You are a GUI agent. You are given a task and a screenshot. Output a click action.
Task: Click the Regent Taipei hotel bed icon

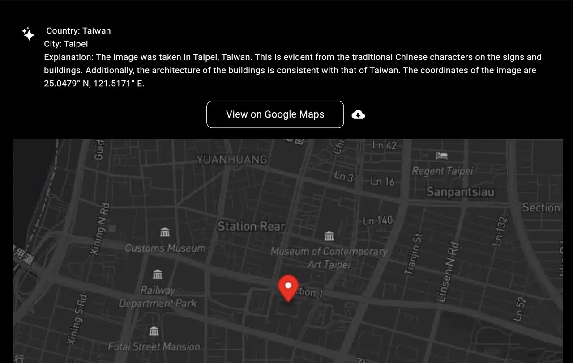click(442, 156)
